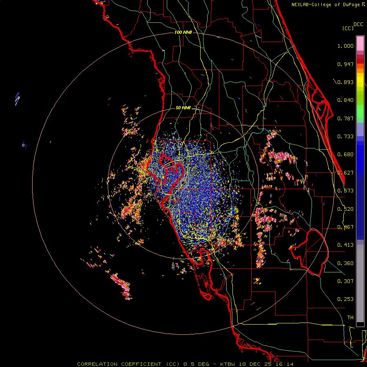Click the 0.520 scale value

click(x=345, y=209)
